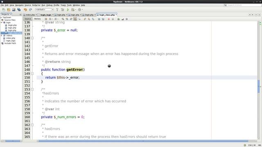Click the Save All toolbar icon
The height and width of the screenshot is (147, 262).
(x=19, y=10)
